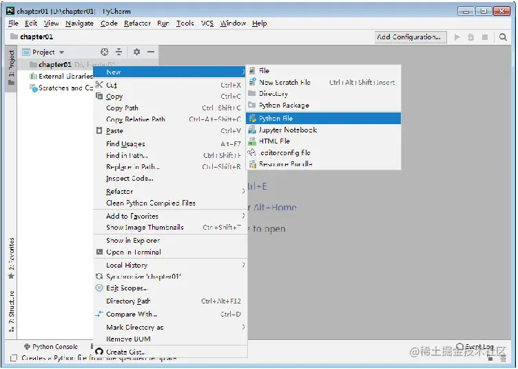Click the New Scratch File icon

pos(252,81)
